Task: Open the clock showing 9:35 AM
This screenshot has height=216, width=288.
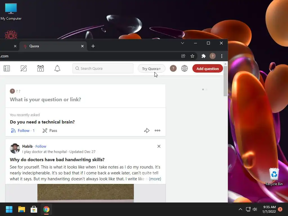Action: coord(269,209)
